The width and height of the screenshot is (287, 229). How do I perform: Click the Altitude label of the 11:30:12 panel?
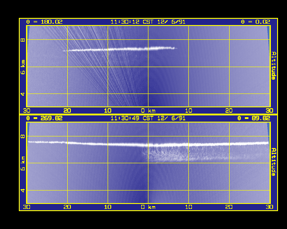[x=274, y=66]
